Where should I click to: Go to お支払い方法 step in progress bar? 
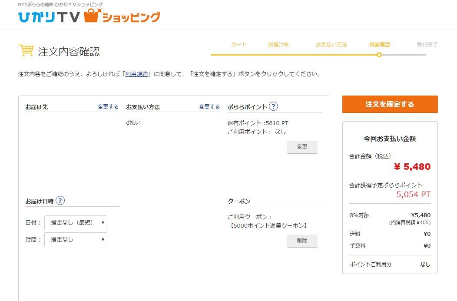tap(331, 44)
